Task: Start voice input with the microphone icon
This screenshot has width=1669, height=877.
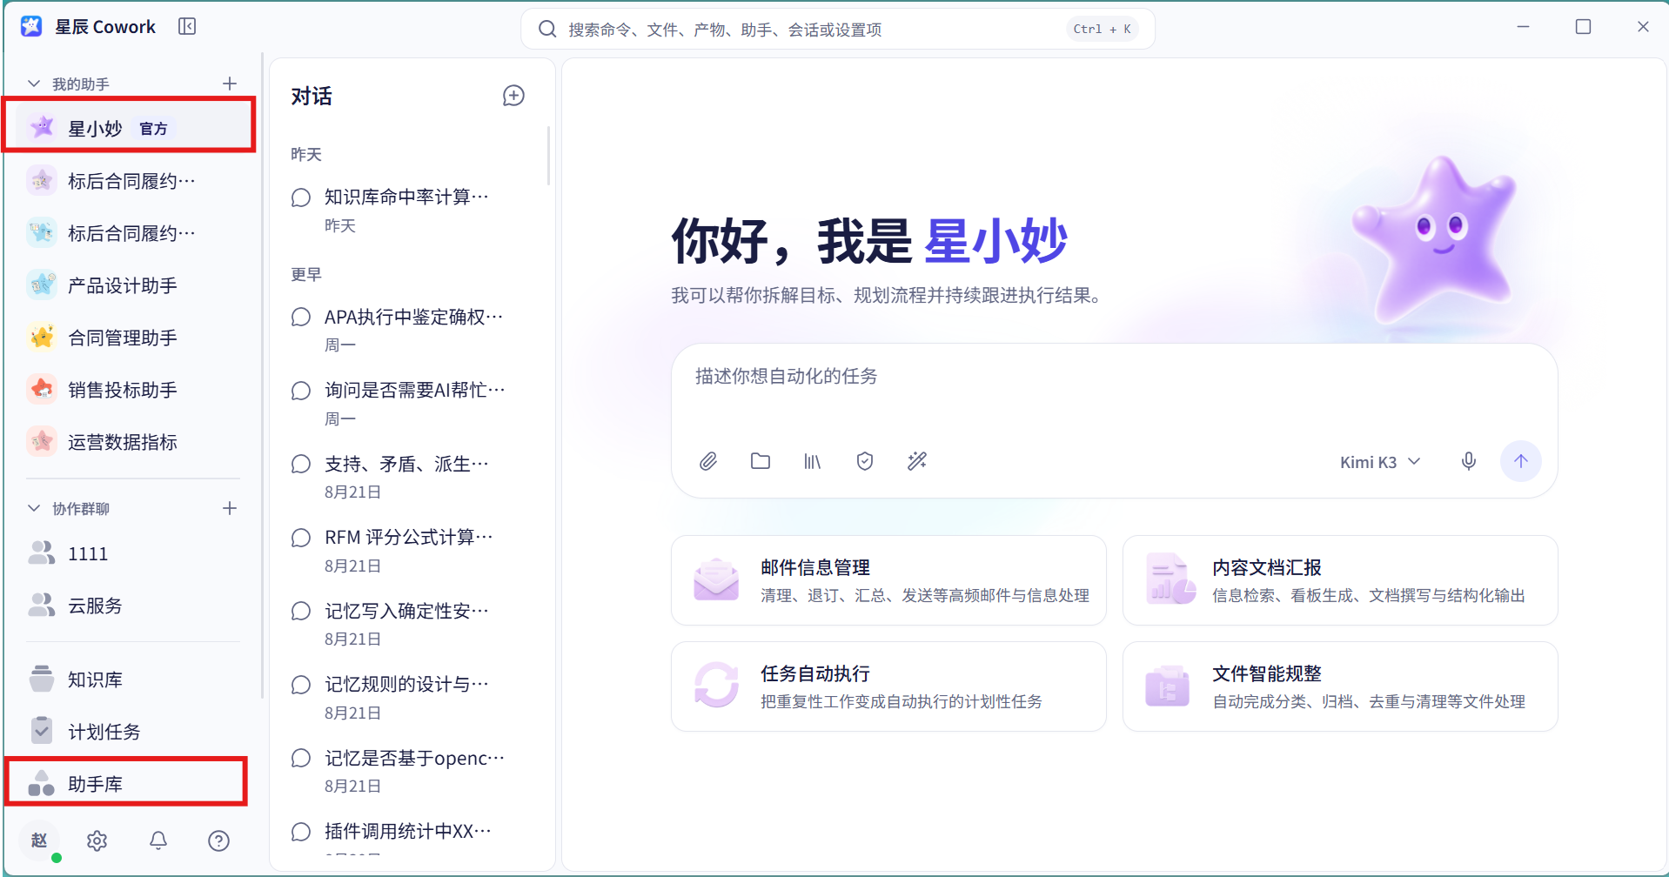Action: 1469,461
